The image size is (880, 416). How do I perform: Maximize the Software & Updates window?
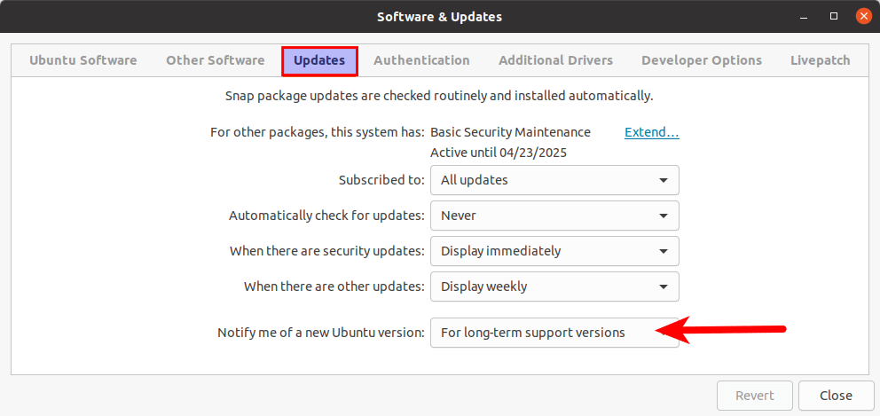tap(834, 16)
